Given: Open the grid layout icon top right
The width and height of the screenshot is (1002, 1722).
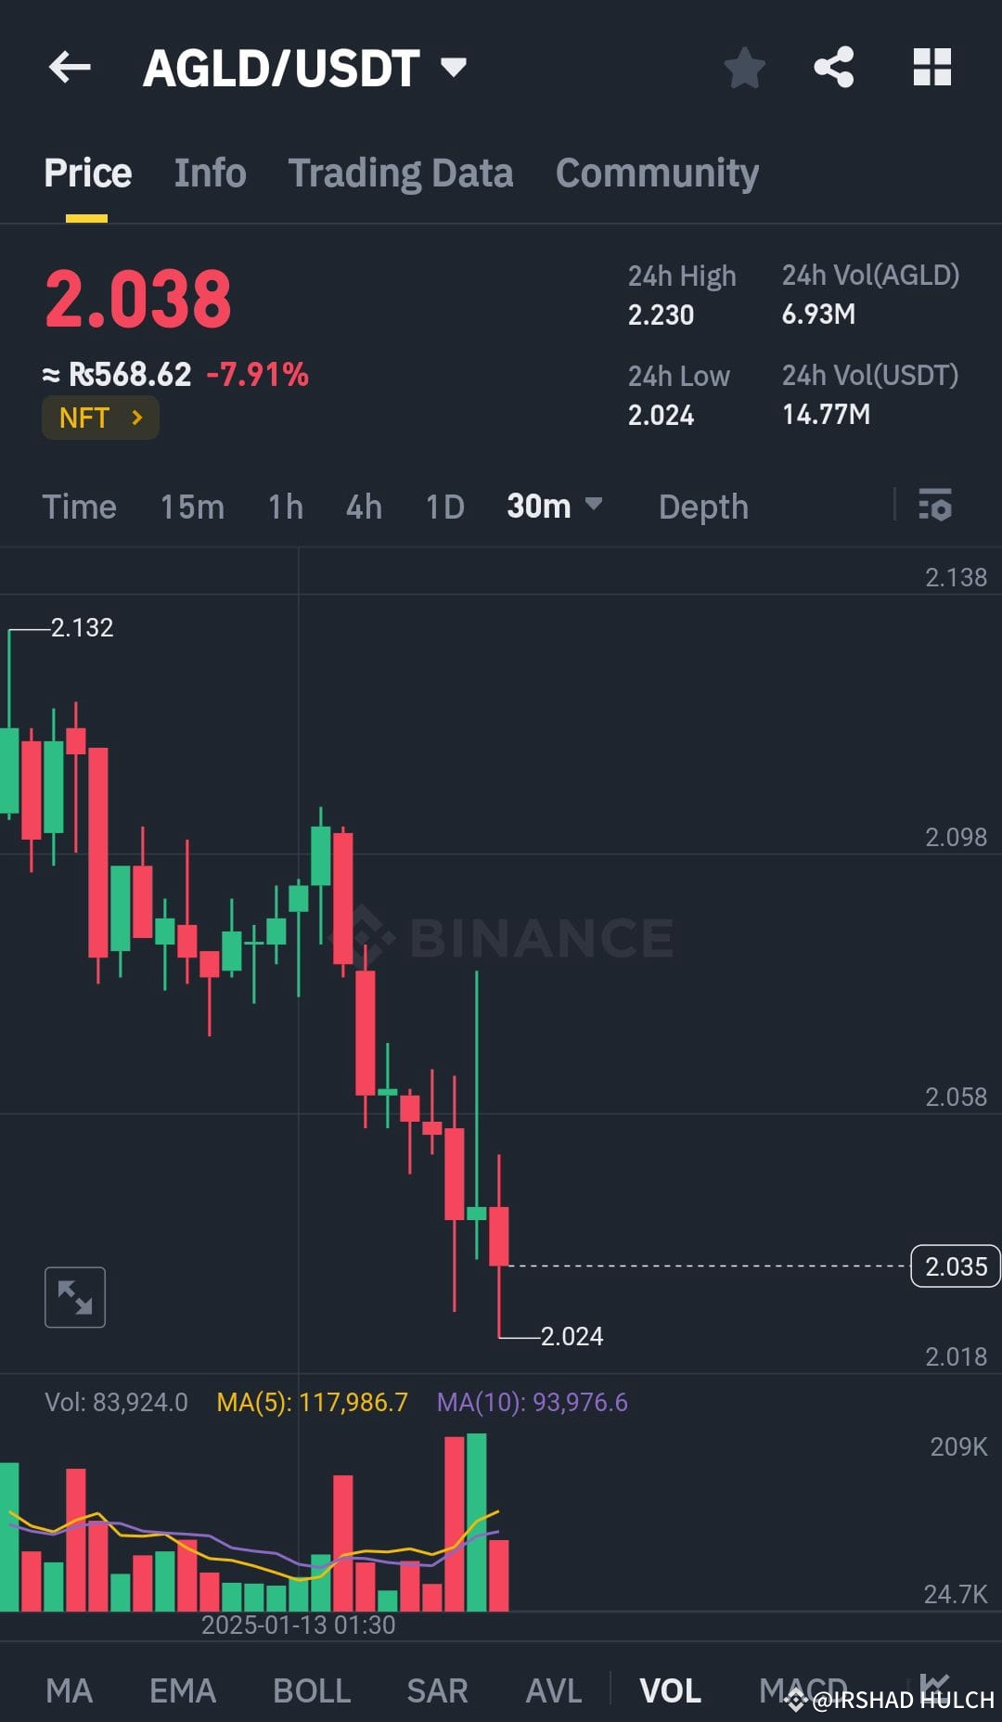Looking at the screenshot, I should pyautogui.click(x=931, y=66).
